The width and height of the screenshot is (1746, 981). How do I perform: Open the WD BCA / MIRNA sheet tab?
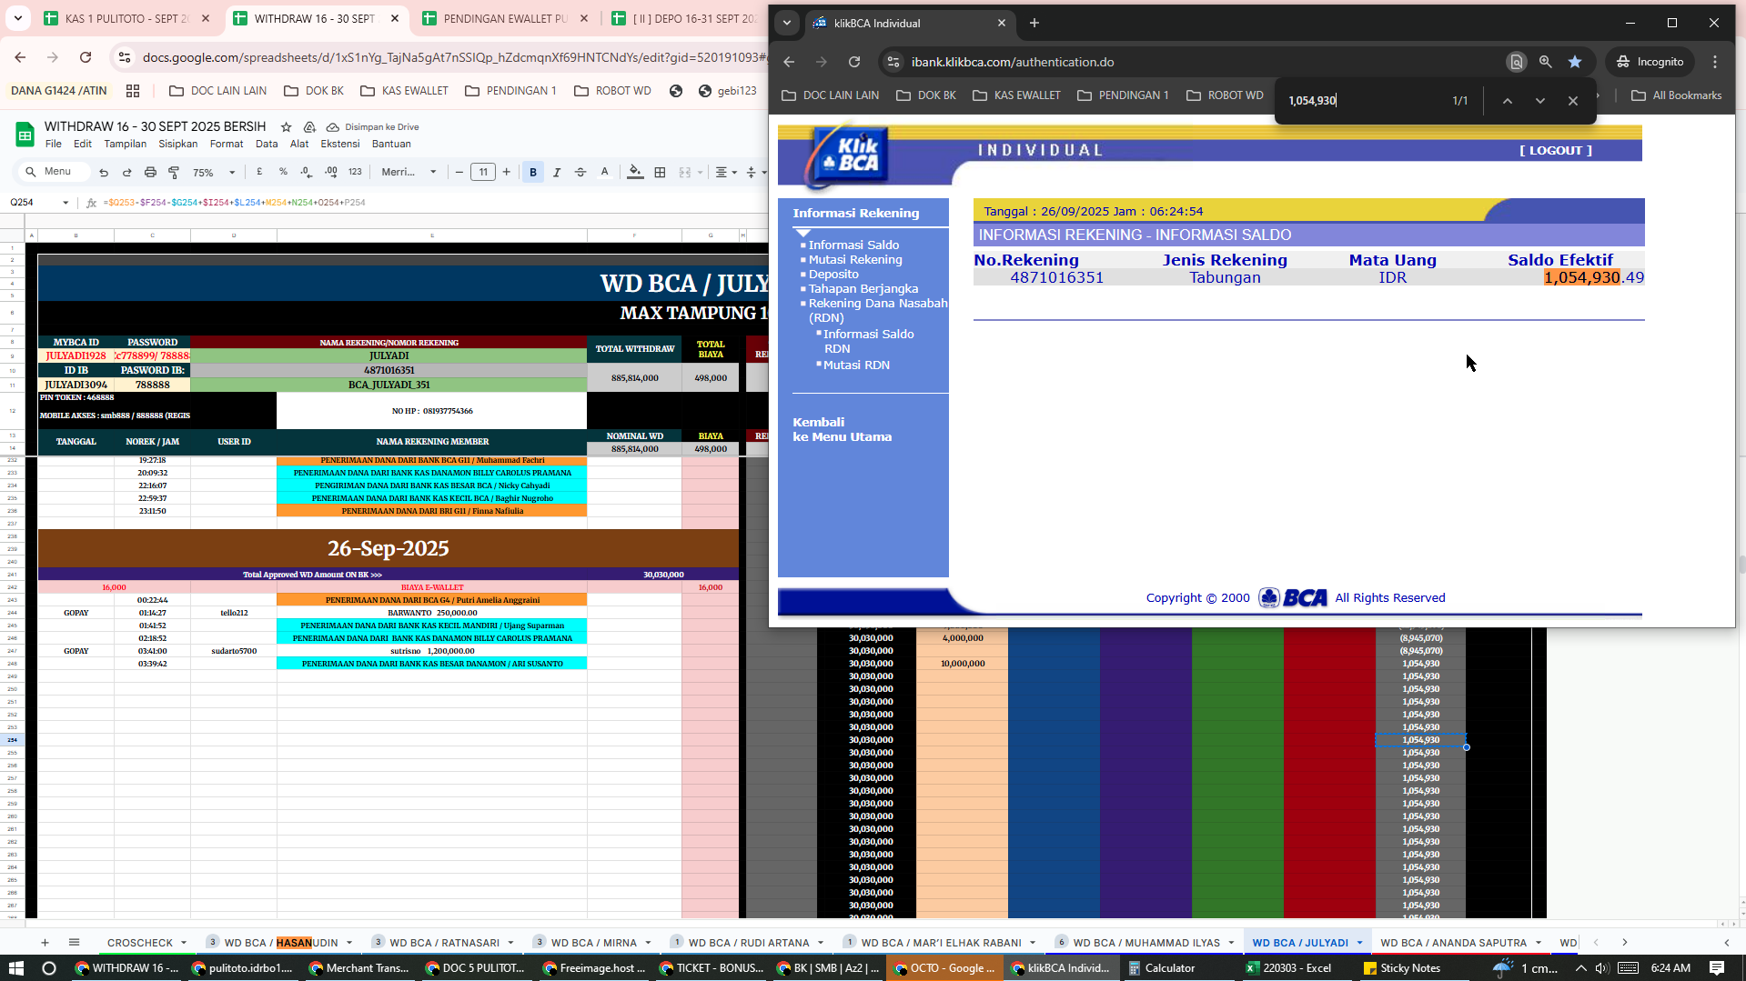(593, 943)
